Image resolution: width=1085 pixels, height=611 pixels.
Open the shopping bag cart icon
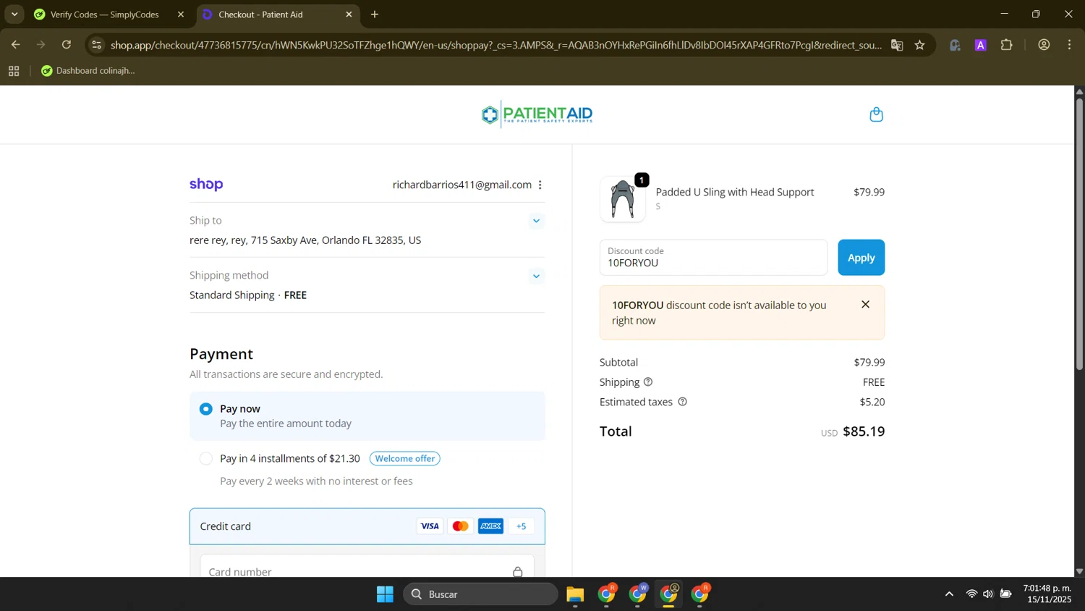pos(876,114)
